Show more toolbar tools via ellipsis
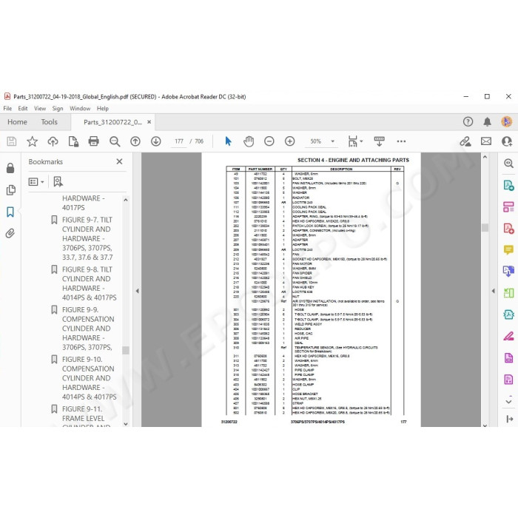This screenshot has width=518, height=518. (401, 141)
